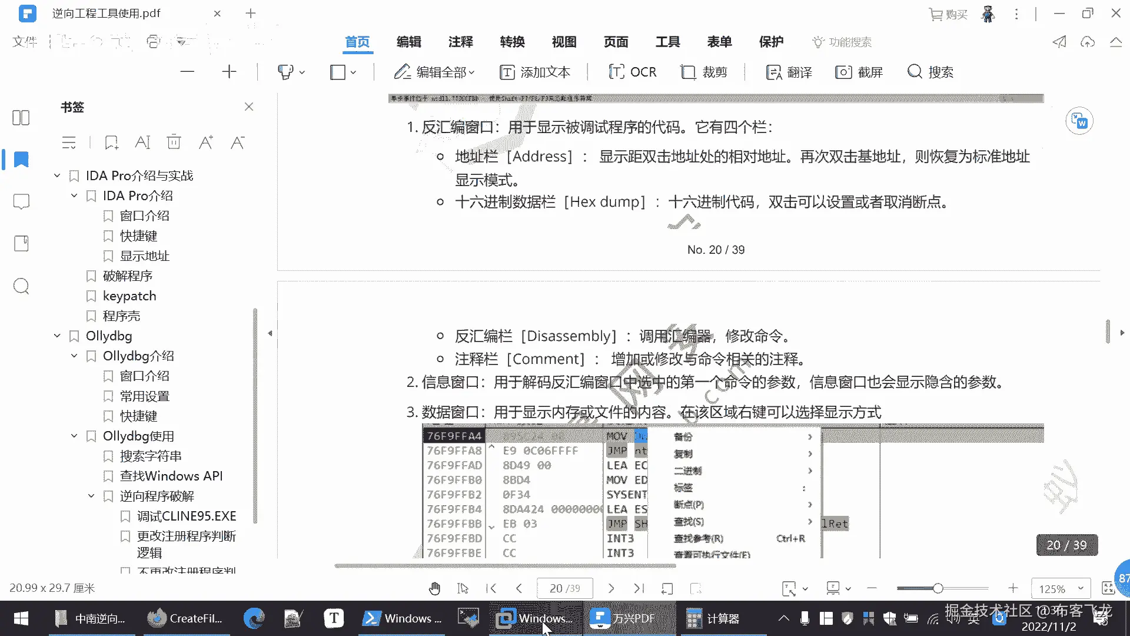
Task: Select the hand pan tool
Action: (434, 588)
